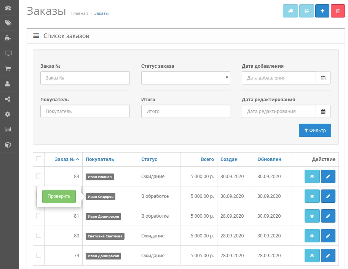This screenshot has width=348, height=269.
Task: Open calendar picker for Дата редактирования
Action: [x=323, y=111]
